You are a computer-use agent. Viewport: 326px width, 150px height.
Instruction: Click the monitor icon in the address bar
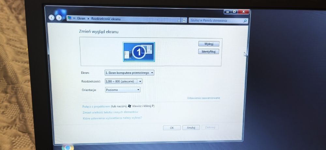pos(69,18)
